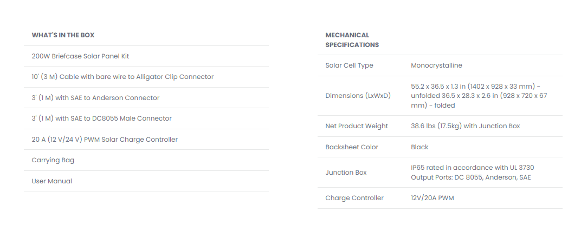This screenshot has height=225, width=581.
Task: Click the User Manual row
Action: click(52, 181)
